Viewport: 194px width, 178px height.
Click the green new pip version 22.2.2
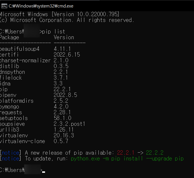155,153
